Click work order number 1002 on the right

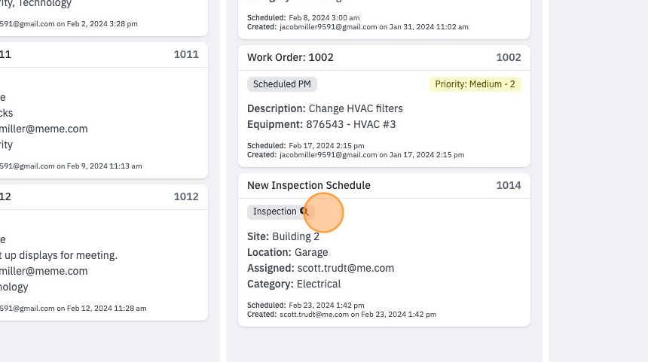point(509,57)
